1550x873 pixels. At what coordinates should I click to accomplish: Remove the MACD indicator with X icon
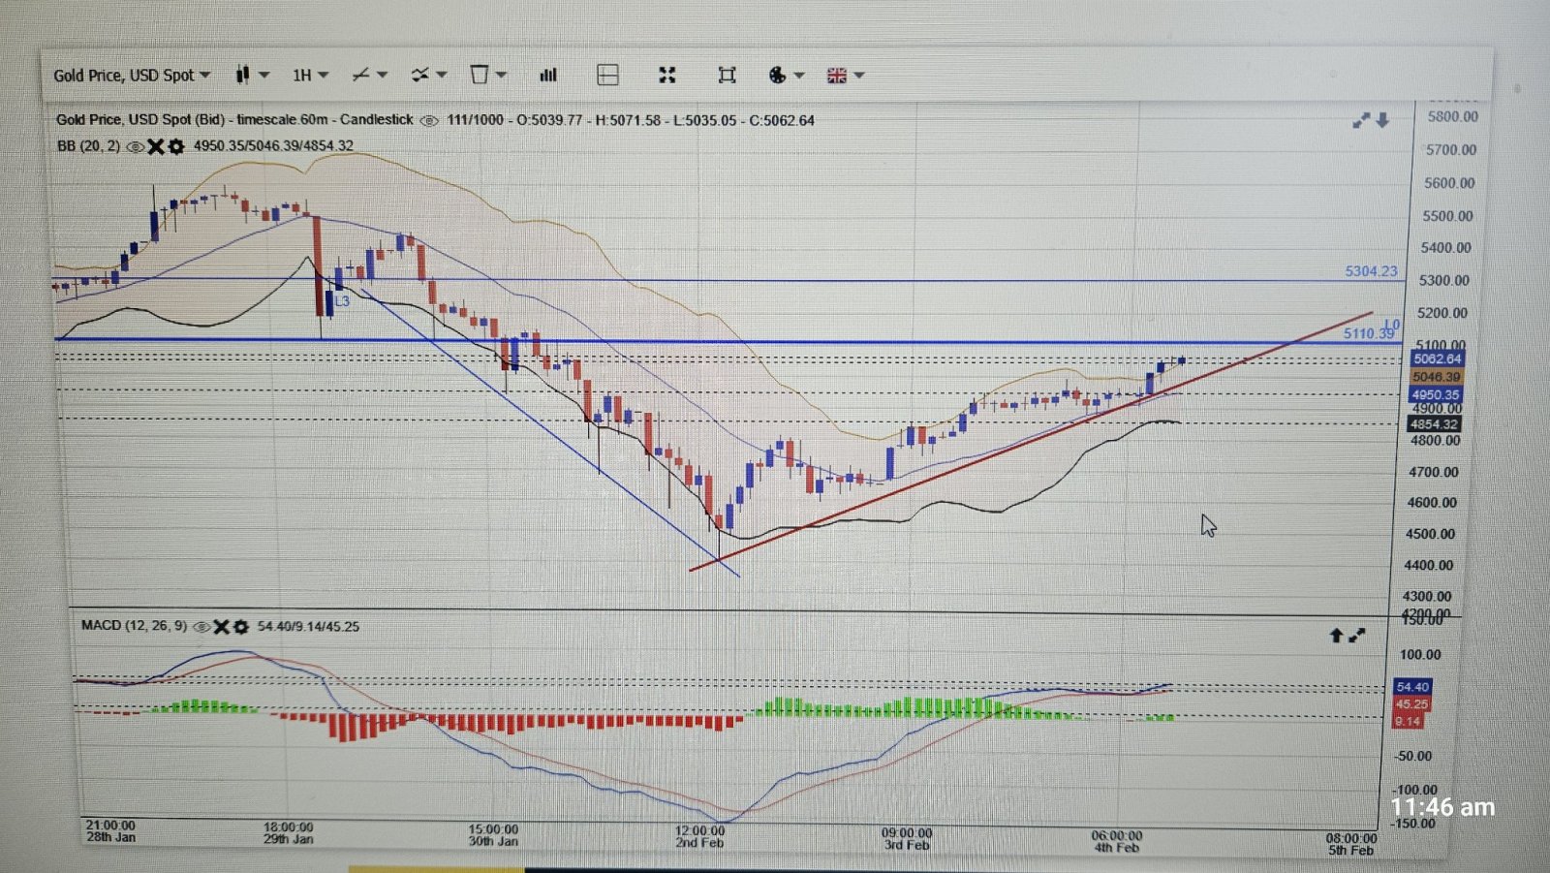[x=222, y=627]
